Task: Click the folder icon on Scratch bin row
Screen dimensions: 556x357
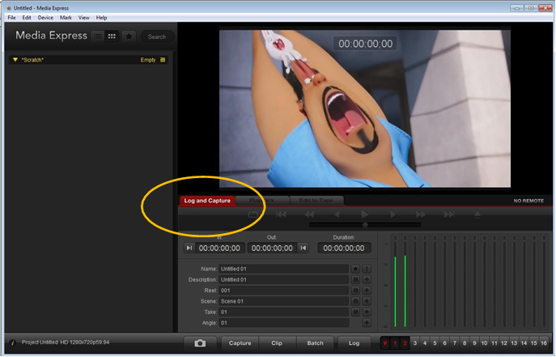Action: tap(163, 60)
